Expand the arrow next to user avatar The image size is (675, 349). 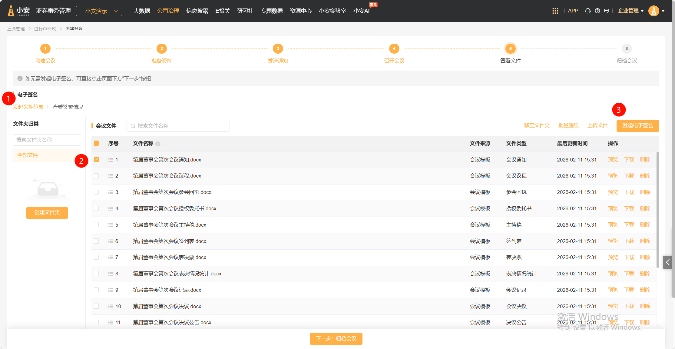coord(663,11)
